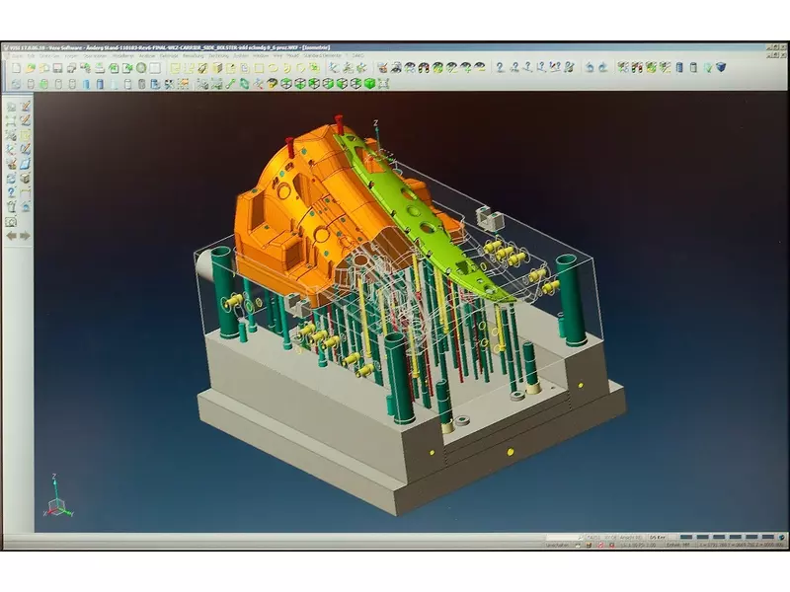Open the Modelling menu
Screen dimensions: 790x592
pos(123,56)
